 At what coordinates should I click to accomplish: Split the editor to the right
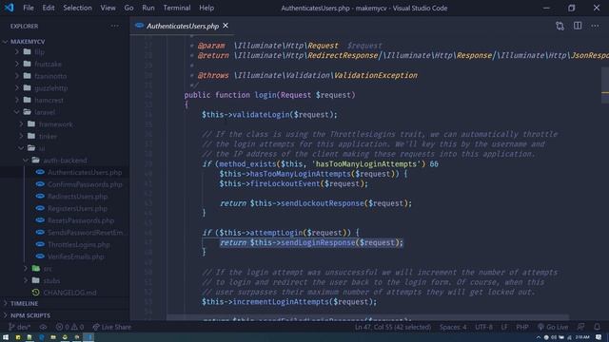tap(578, 26)
